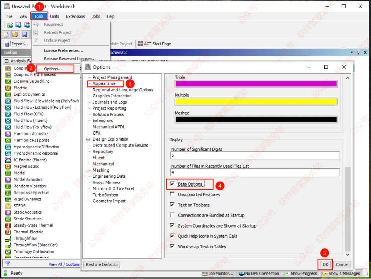
Task: Click the Harmonic Acoustics system icon
Action: point(8,133)
